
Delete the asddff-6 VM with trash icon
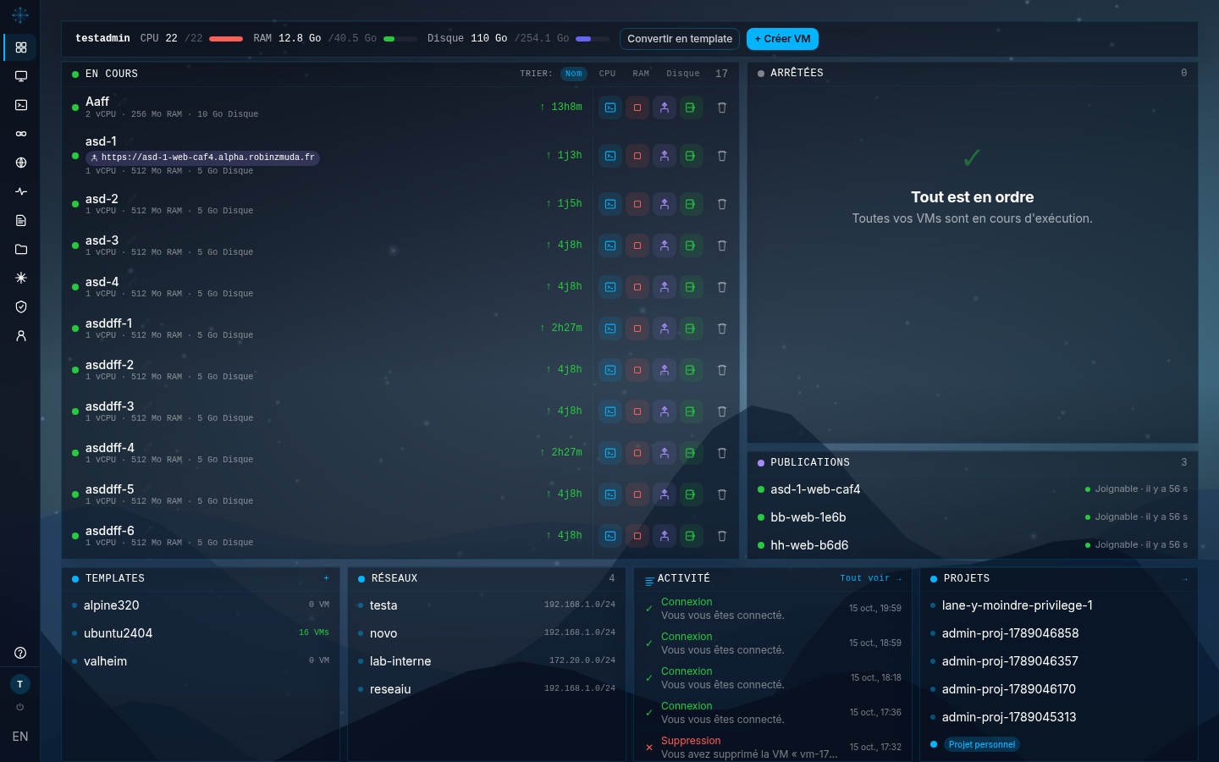point(722,536)
